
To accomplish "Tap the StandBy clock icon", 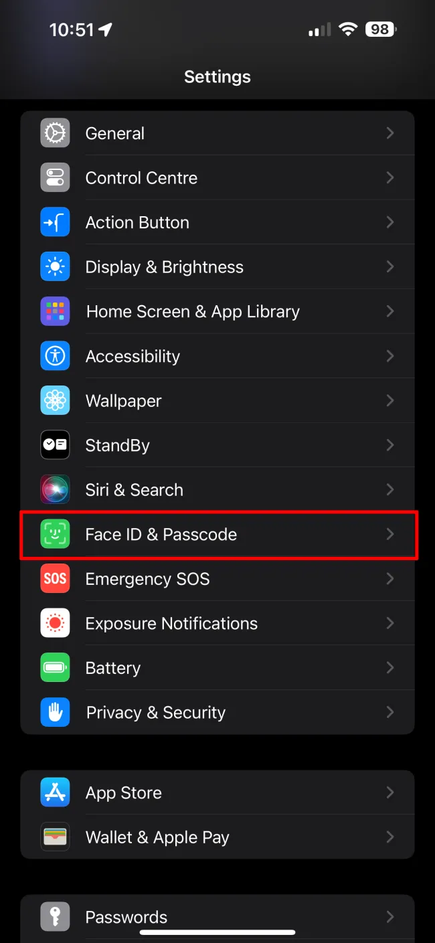I will coord(55,445).
